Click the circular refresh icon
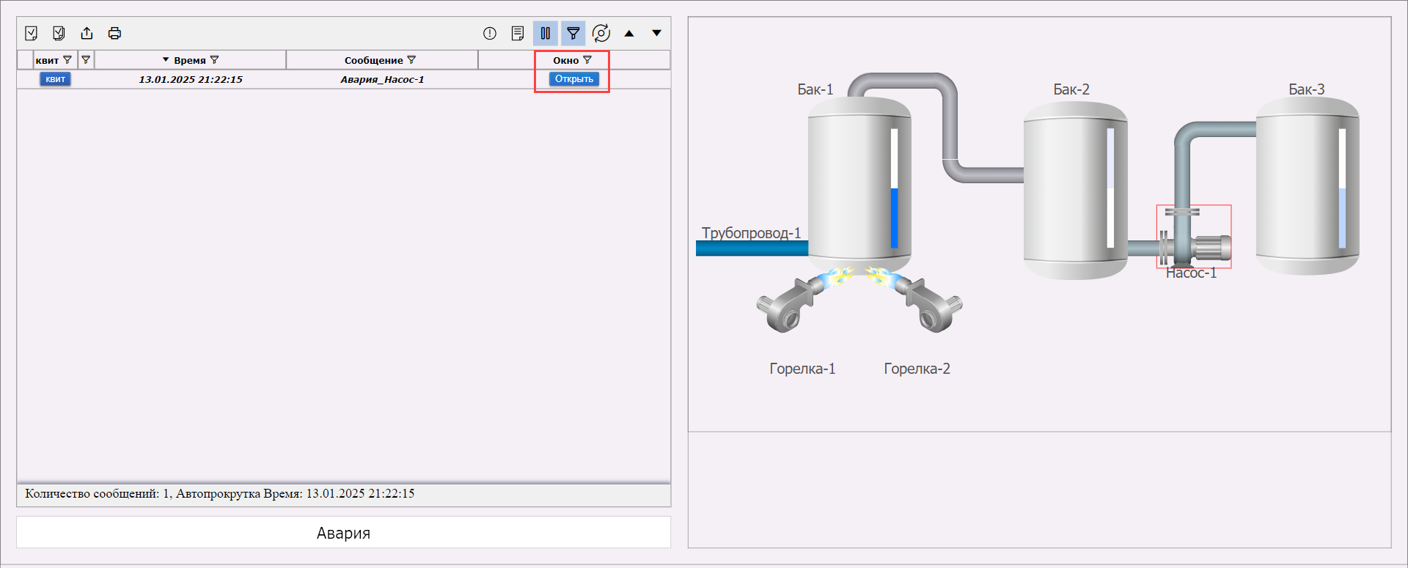Screen dimensions: 1408x568 [601, 33]
